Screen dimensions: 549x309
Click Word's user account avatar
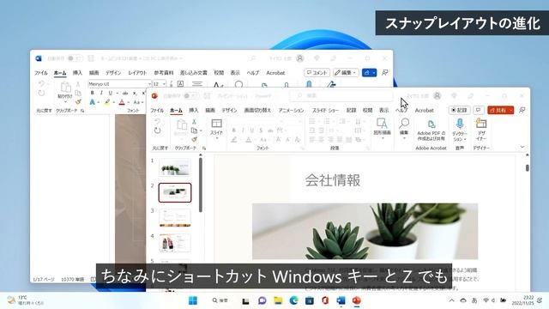(299, 58)
